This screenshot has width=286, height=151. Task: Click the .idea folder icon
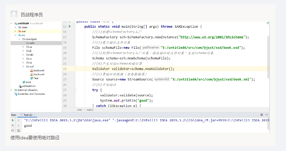point(20,27)
